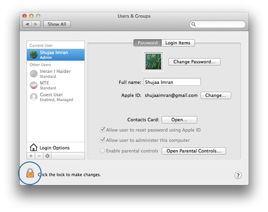The height and width of the screenshot is (212, 268).
Task: Click Shujaa Imran's avatar in the sidebar
Action: tap(33, 55)
